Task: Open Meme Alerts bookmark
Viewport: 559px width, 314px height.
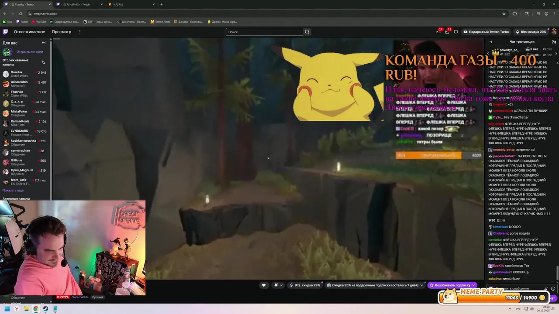Action: 160,21
